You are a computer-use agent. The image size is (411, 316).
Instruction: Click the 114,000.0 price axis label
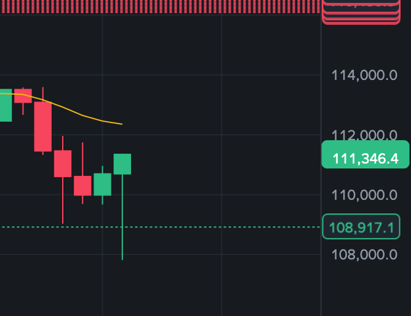click(364, 75)
